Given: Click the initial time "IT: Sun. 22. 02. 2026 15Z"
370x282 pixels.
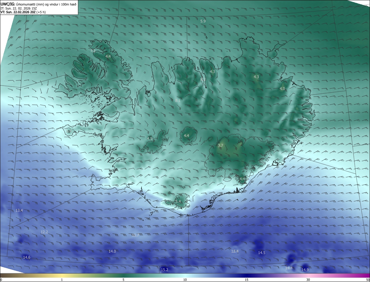Looking at the screenshot, I should tap(18, 8).
